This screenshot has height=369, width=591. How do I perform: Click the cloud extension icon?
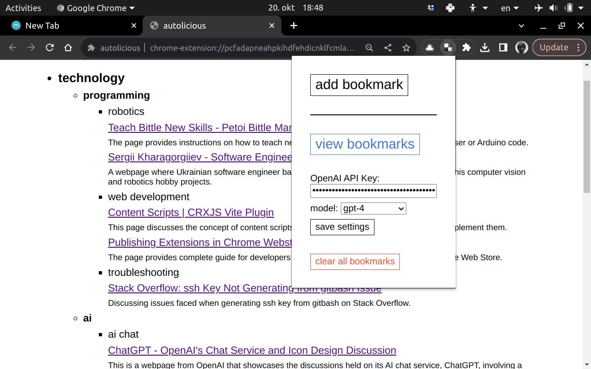(430, 48)
